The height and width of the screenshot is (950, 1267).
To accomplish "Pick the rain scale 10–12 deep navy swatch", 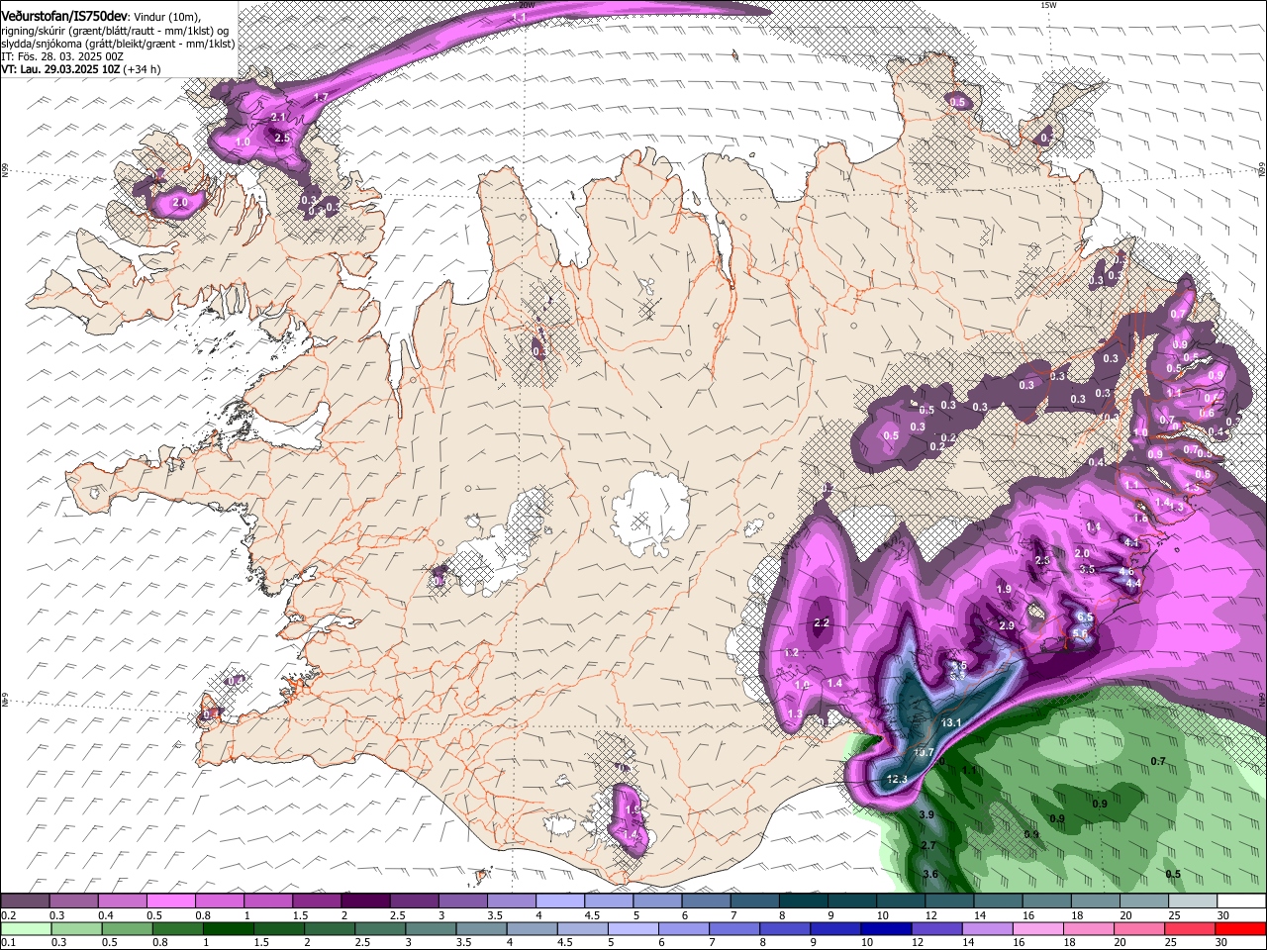I will 884,929.
